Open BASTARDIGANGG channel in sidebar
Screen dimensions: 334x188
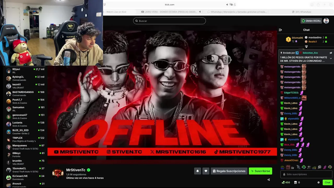(25, 93)
